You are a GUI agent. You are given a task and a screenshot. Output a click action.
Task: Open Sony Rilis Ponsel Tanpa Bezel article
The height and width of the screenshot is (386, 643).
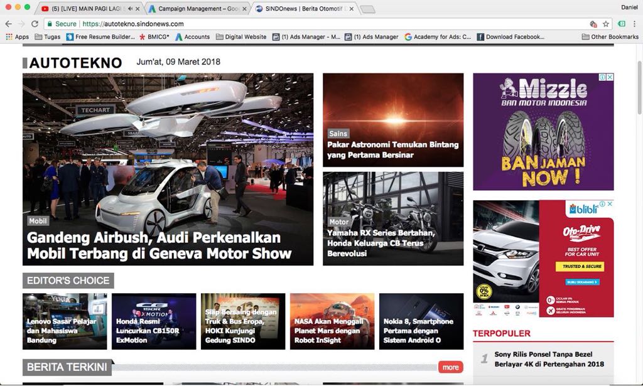coord(549,359)
